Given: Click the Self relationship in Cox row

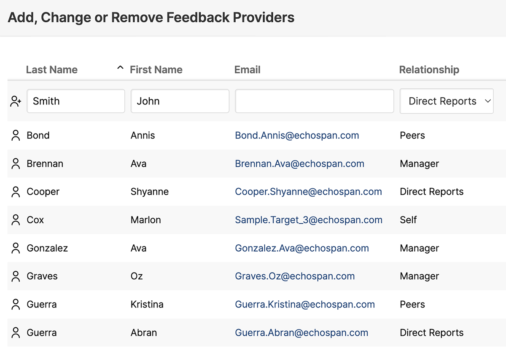Looking at the screenshot, I should coord(408,220).
